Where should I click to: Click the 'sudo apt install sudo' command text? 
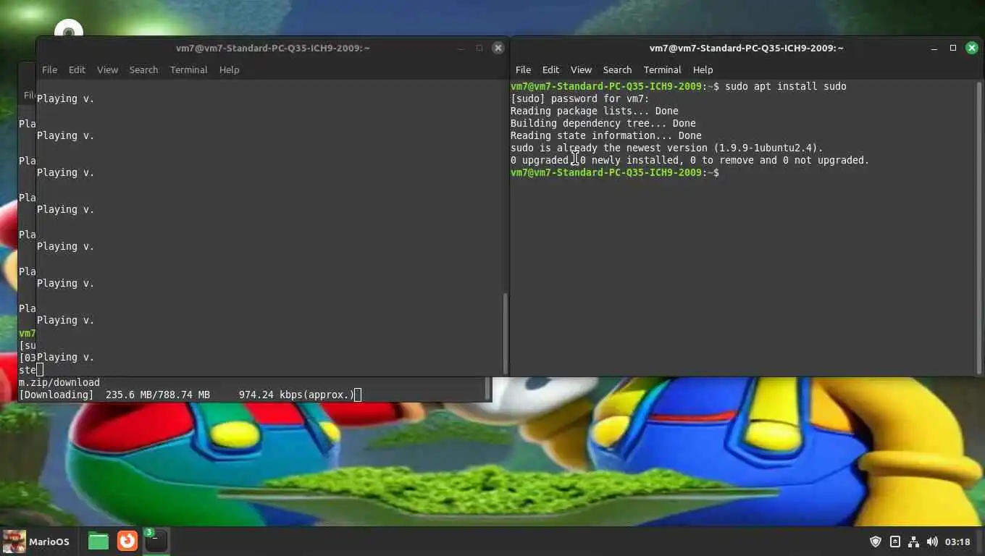pos(785,86)
